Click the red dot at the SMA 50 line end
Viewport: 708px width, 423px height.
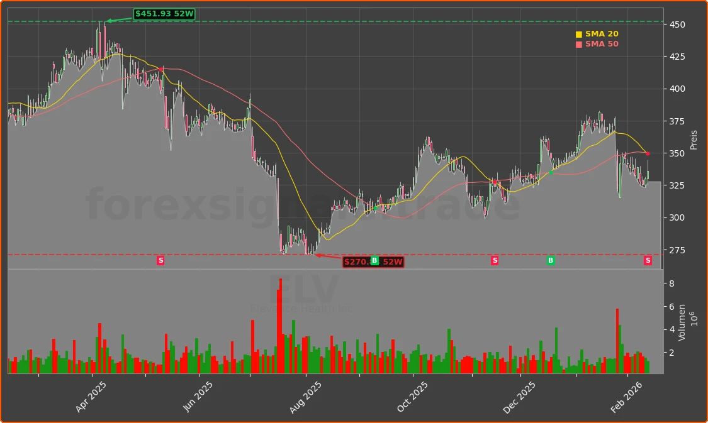click(x=648, y=153)
